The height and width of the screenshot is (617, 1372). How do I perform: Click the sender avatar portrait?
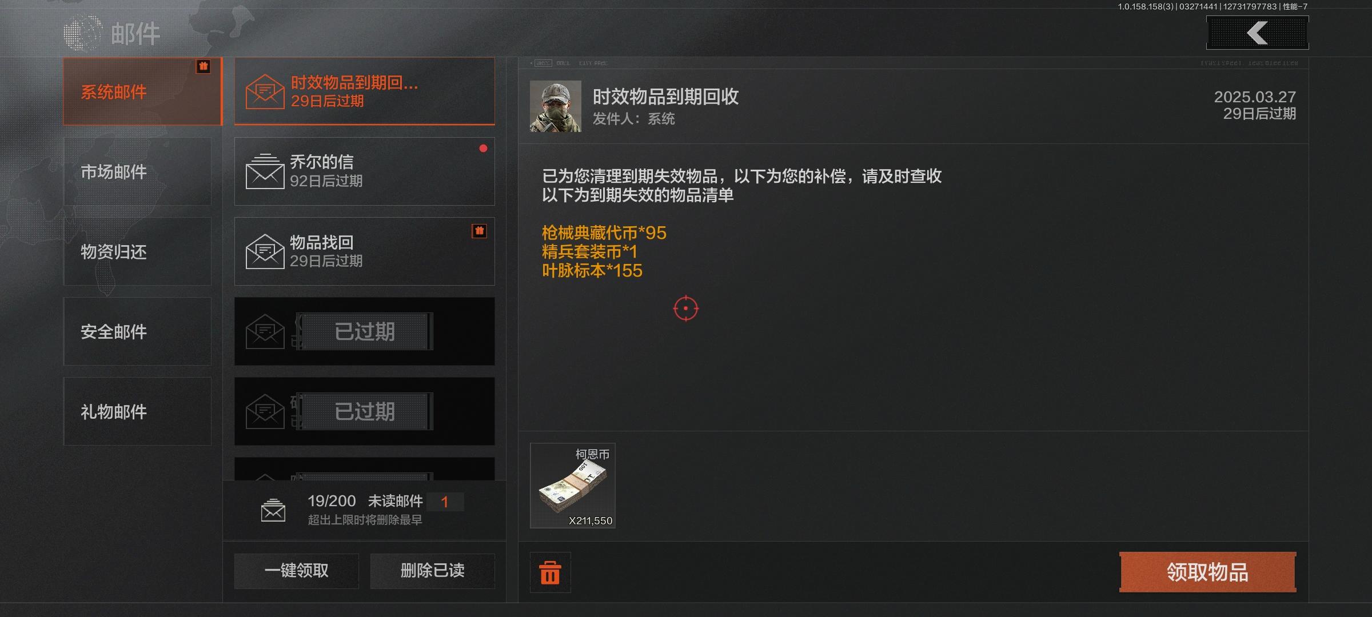[x=556, y=106]
